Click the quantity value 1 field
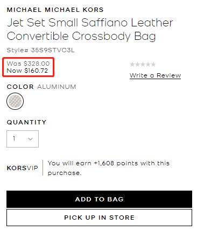This screenshot has height=231, width=197. (x=23, y=139)
